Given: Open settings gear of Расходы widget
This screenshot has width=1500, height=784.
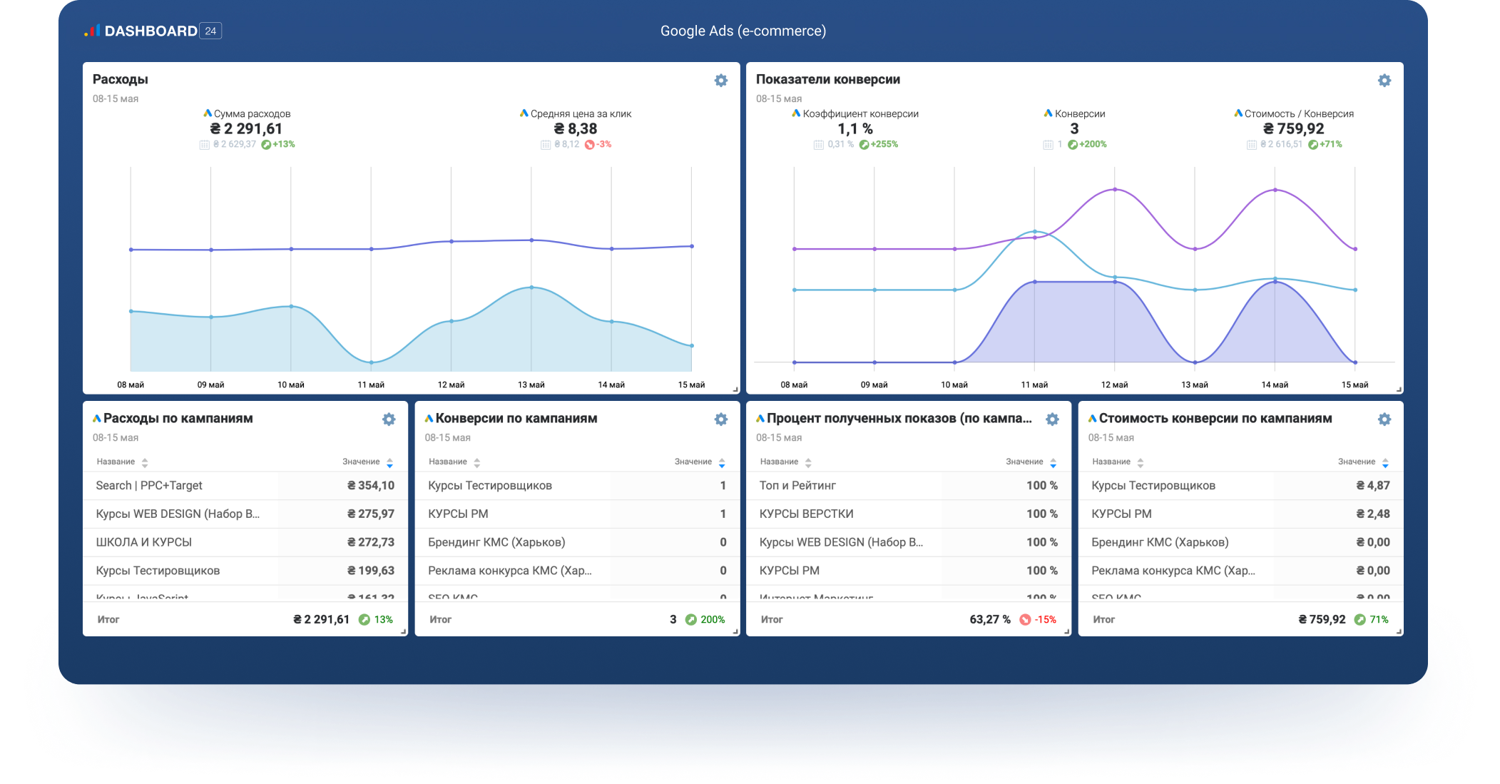Looking at the screenshot, I should (x=720, y=81).
